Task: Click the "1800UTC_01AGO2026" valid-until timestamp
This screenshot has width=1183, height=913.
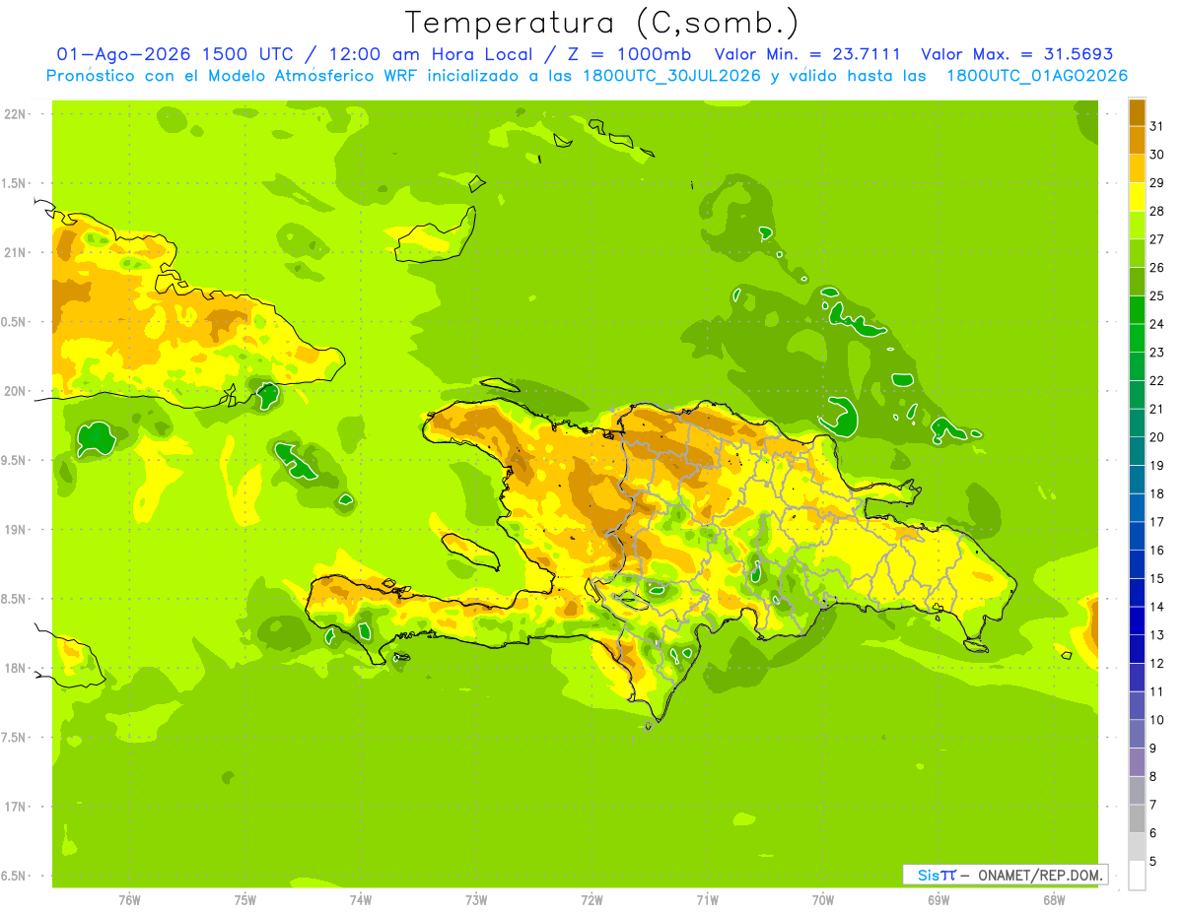Action: [1037, 76]
